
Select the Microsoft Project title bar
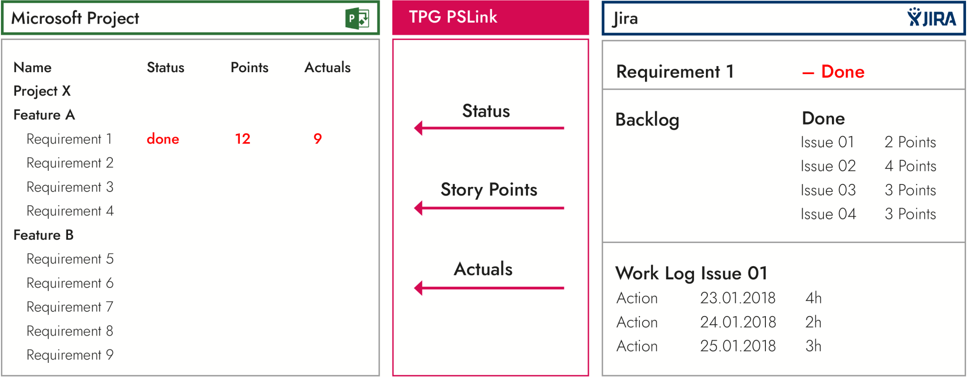tap(190, 18)
